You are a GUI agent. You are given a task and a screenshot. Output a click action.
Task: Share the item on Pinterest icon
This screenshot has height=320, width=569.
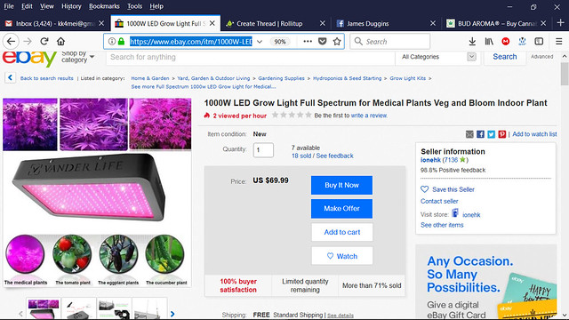[501, 134]
